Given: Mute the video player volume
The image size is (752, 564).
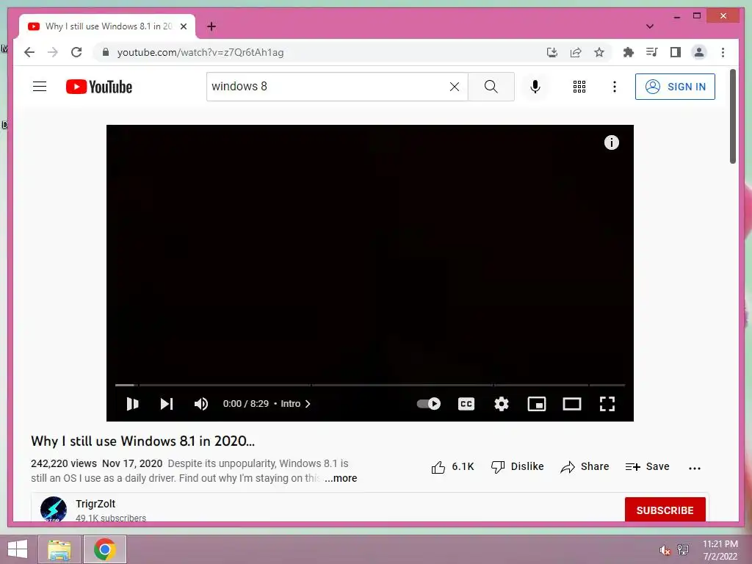Looking at the screenshot, I should coord(201,404).
